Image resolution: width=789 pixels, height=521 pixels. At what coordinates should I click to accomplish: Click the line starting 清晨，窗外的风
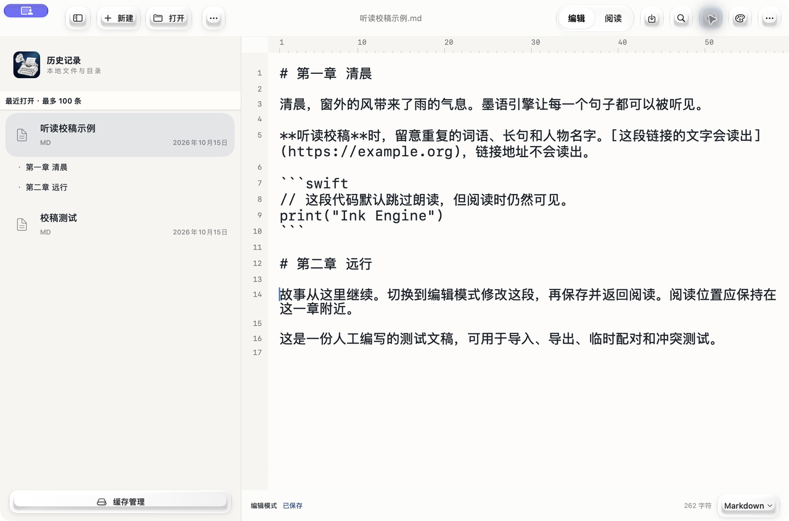[492, 104]
